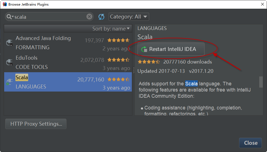
Task: Click the Advanced Java Folding plugin icon
Action: pyautogui.click(x=9, y=43)
